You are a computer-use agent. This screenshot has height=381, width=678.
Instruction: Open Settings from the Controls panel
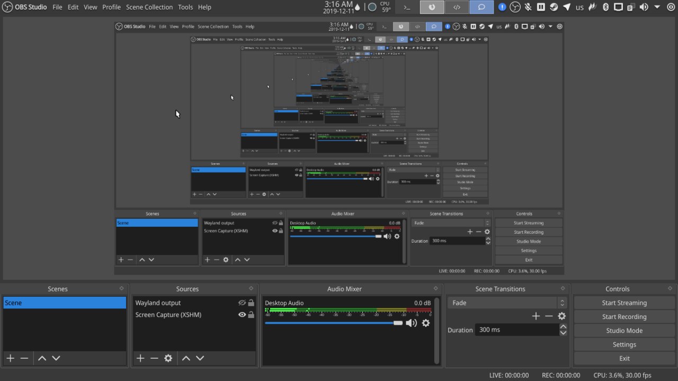625,344
